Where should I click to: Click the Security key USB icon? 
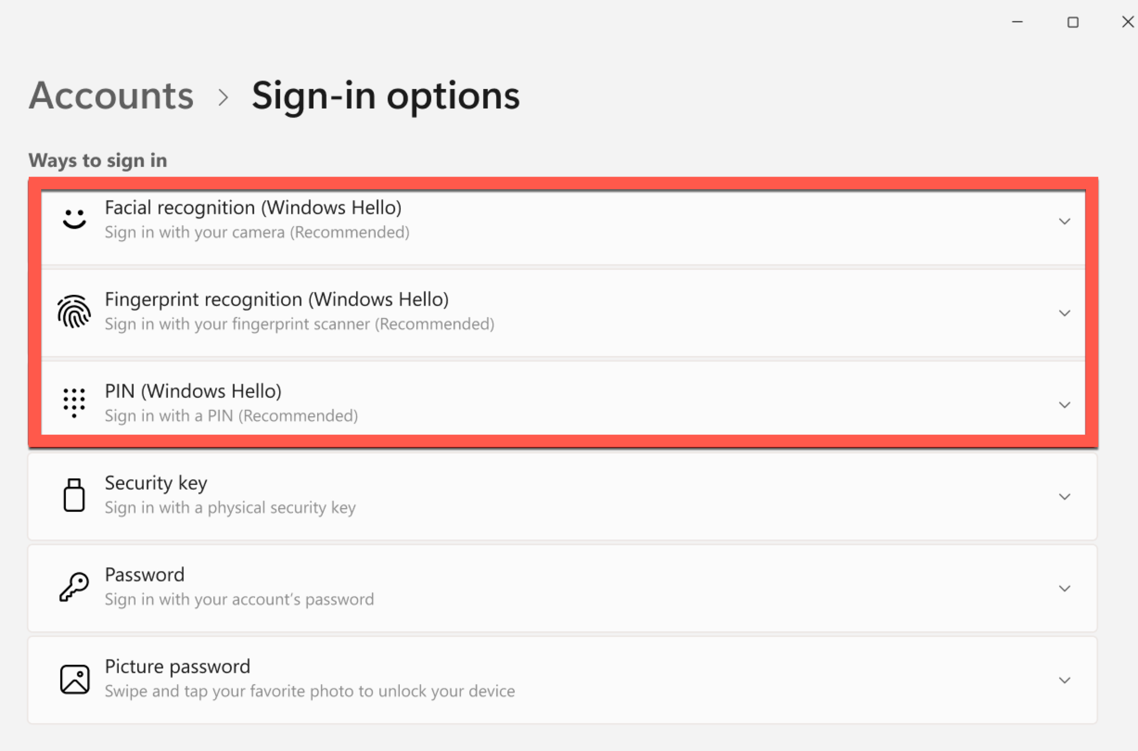(74, 495)
